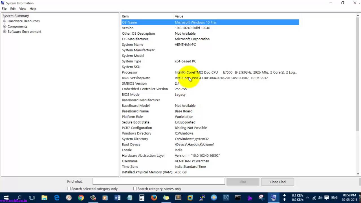Viewport: 361px width, 203px height.
Task: Select the Embedded Controller Version row
Action: tap(210, 89)
